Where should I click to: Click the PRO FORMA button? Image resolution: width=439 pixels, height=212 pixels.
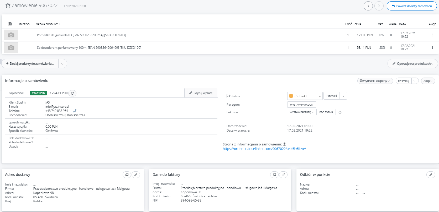(326, 112)
